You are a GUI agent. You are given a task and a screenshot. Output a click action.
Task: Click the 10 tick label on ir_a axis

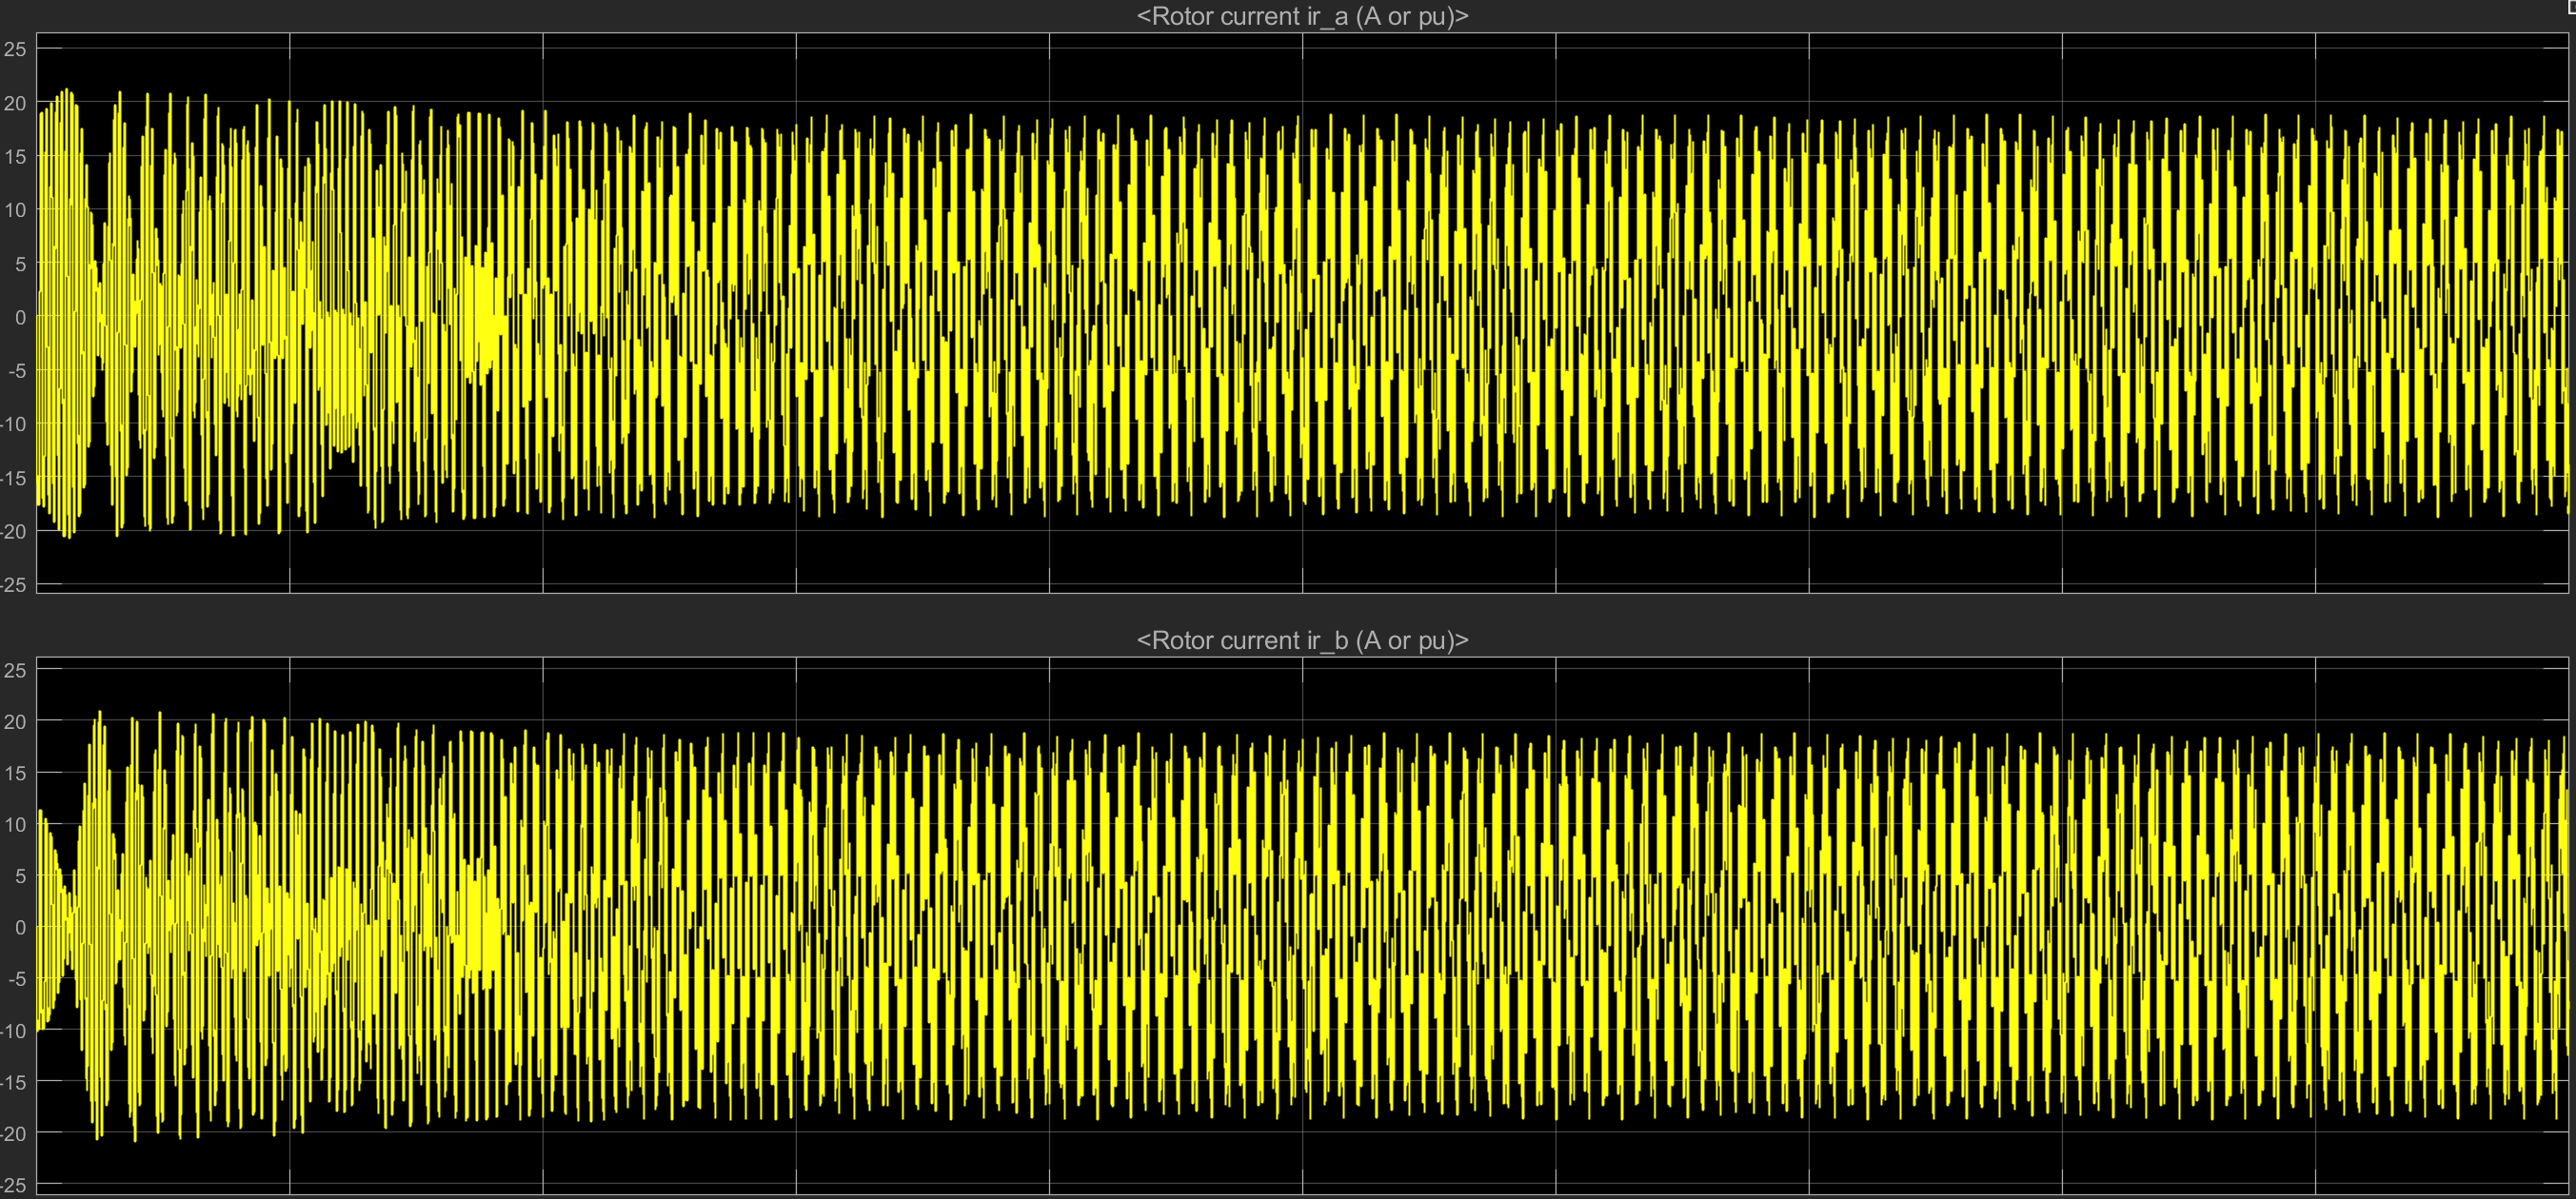coord(15,210)
